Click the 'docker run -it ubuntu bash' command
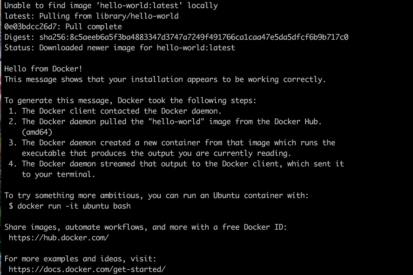The height and width of the screenshot is (275, 413). coord(74,206)
